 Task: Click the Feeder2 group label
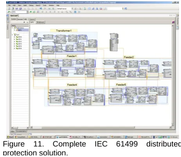point(129,57)
